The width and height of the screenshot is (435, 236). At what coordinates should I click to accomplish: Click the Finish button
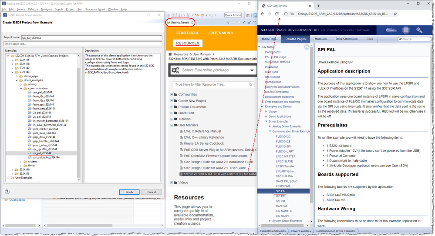tap(129, 192)
